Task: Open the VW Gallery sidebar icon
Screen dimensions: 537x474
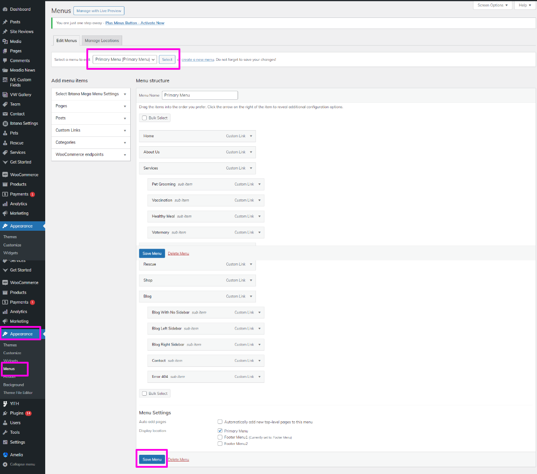Action: click(5, 95)
